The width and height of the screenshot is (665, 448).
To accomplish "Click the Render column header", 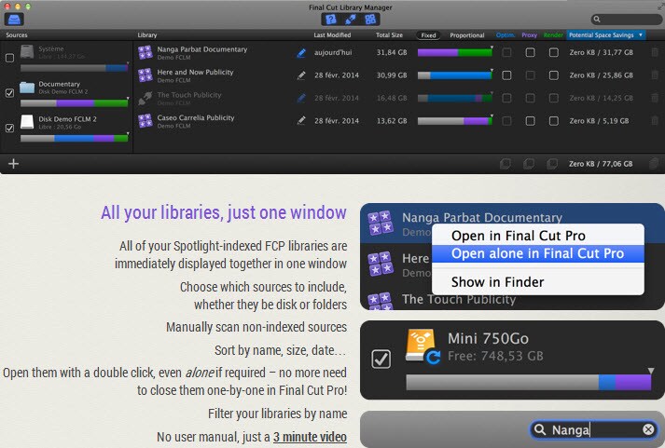I will (x=553, y=35).
